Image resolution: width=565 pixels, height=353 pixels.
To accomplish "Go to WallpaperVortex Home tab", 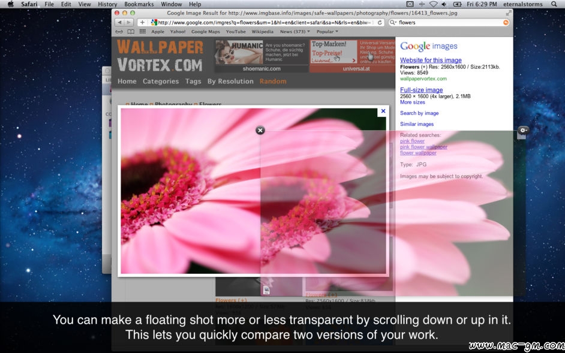I will (x=127, y=82).
